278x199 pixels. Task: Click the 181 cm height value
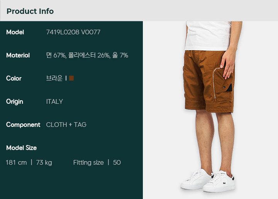[x=16, y=162]
